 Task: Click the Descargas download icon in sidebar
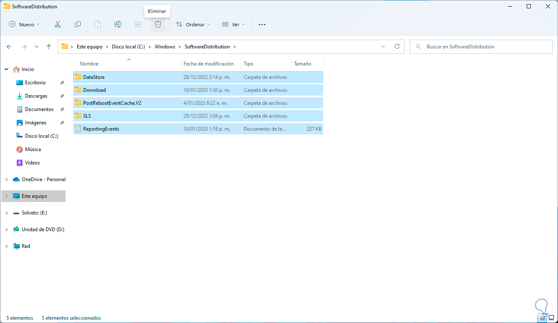coord(19,96)
